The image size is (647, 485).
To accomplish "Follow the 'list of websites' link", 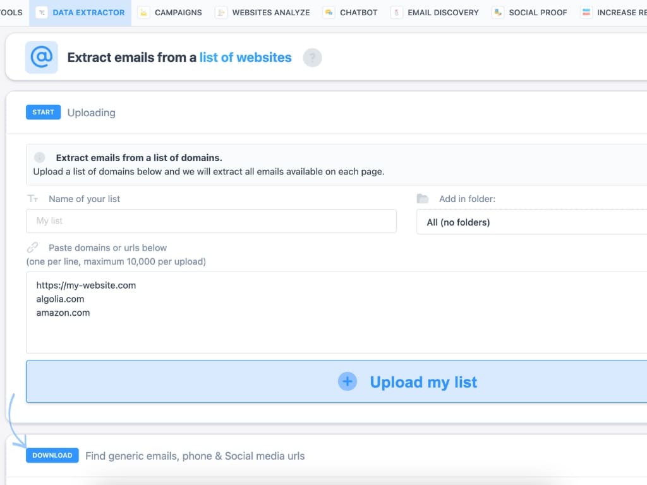I will tap(245, 57).
